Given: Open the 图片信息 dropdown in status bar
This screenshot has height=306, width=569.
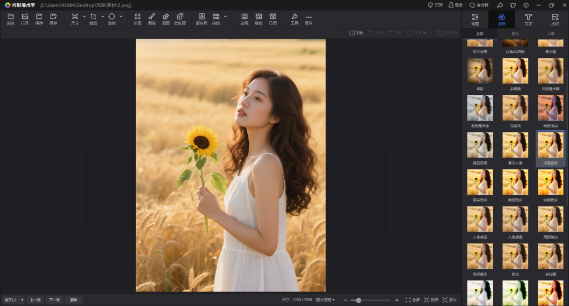Looking at the screenshot, I should (326, 300).
